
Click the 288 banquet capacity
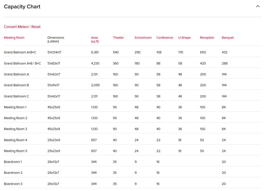click(x=225, y=63)
